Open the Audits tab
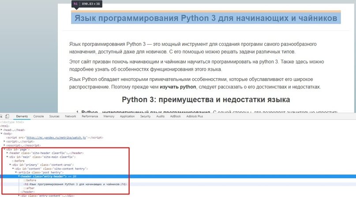The width and height of the screenshot is (356, 197). coord(160,116)
